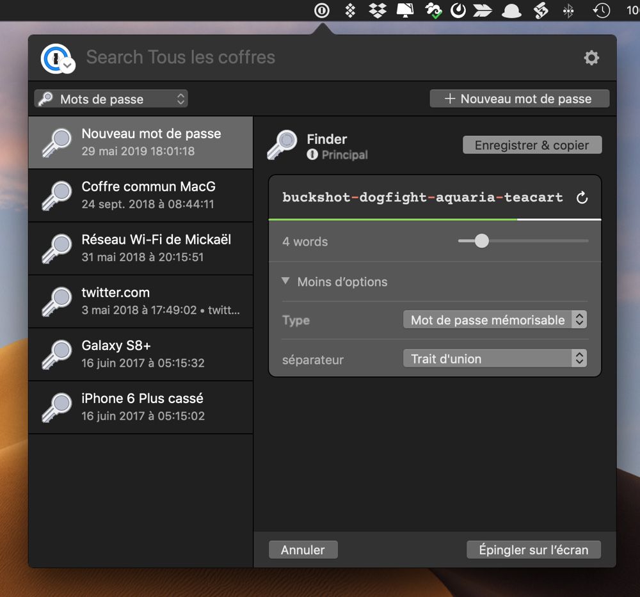Click the key icon next to Finder
The width and height of the screenshot is (640, 597).
tap(282, 145)
